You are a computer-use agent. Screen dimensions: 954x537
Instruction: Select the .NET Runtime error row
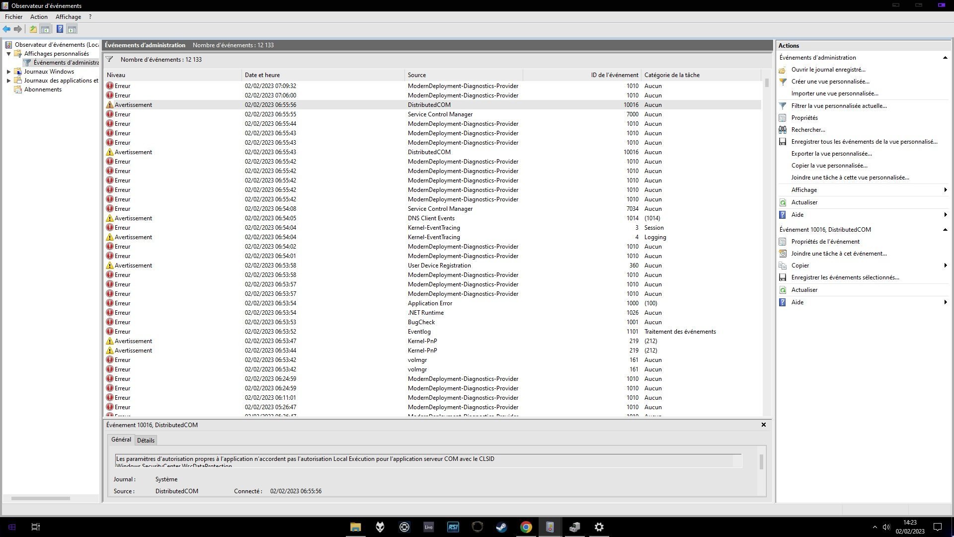(x=432, y=313)
